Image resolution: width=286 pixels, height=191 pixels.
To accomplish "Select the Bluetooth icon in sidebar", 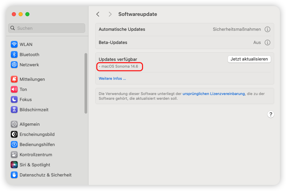I will (14, 54).
